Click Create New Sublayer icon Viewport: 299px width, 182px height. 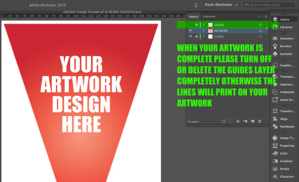coord(245,121)
